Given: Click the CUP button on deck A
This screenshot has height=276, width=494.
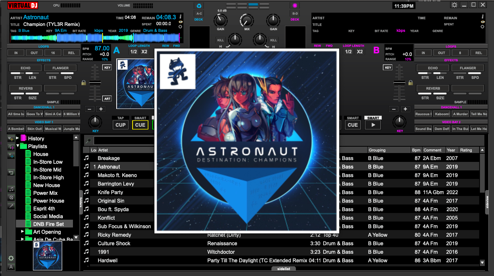Looking at the screenshot, I should [x=121, y=125].
